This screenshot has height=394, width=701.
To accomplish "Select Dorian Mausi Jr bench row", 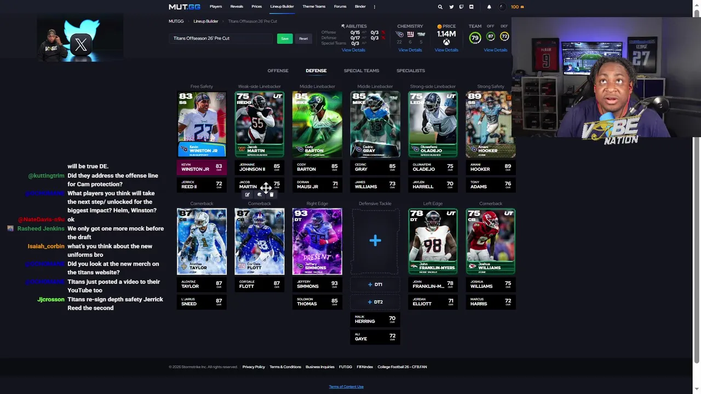I will click(x=317, y=185).
